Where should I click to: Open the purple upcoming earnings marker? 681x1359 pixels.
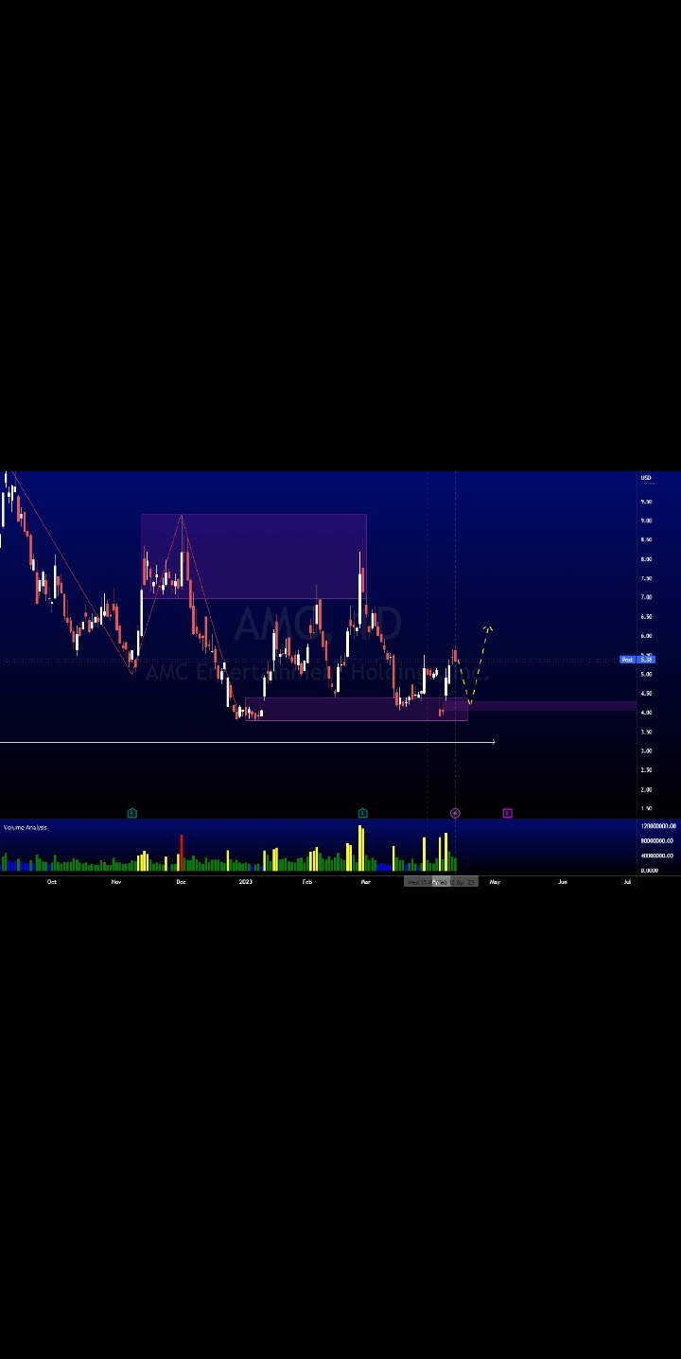(507, 813)
